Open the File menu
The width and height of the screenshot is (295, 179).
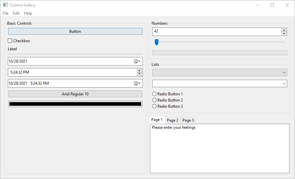pos(6,13)
